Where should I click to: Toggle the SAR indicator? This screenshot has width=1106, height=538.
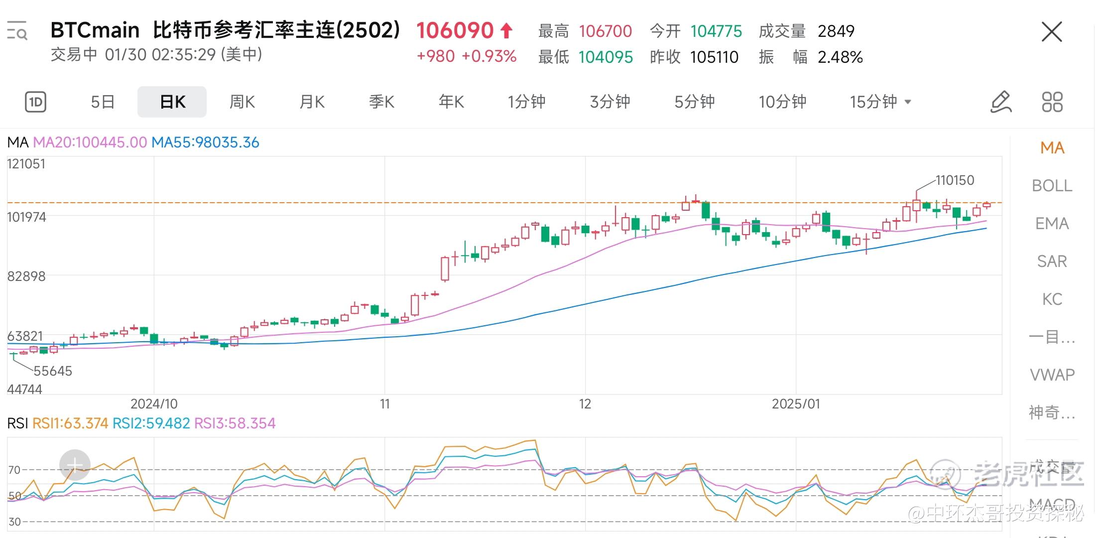pyautogui.click(x=1052, y=262)
